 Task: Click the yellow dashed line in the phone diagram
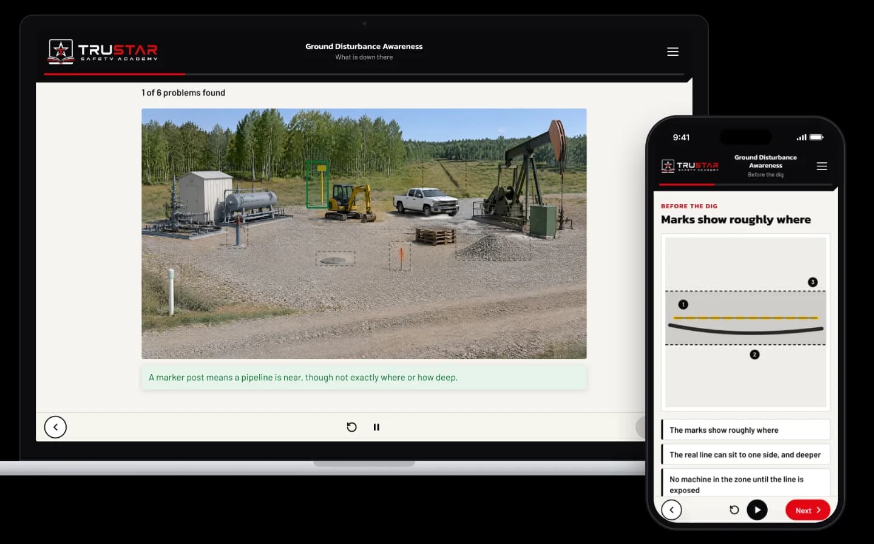point(746,318)
